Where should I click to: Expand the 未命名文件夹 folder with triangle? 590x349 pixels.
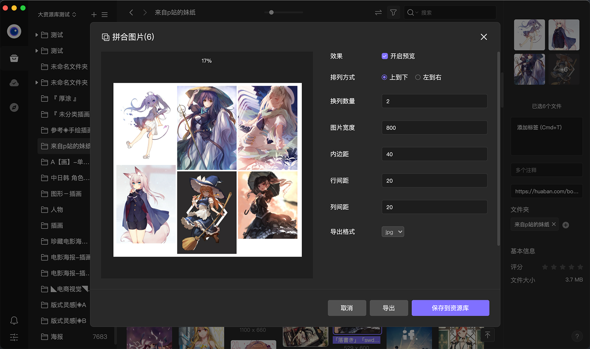tap(37, 83)
